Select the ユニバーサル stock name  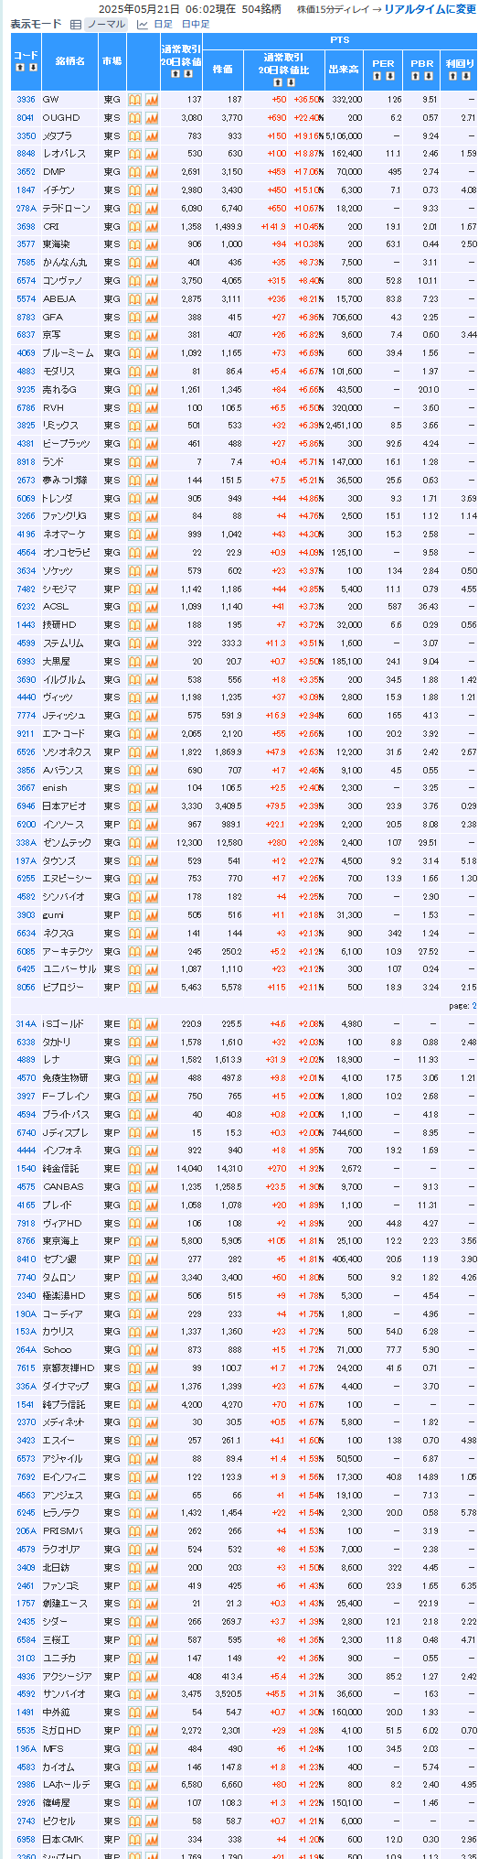[x=68, y=969]
